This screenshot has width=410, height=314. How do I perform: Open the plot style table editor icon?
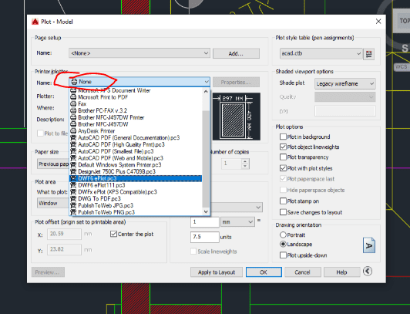(369, 54)
